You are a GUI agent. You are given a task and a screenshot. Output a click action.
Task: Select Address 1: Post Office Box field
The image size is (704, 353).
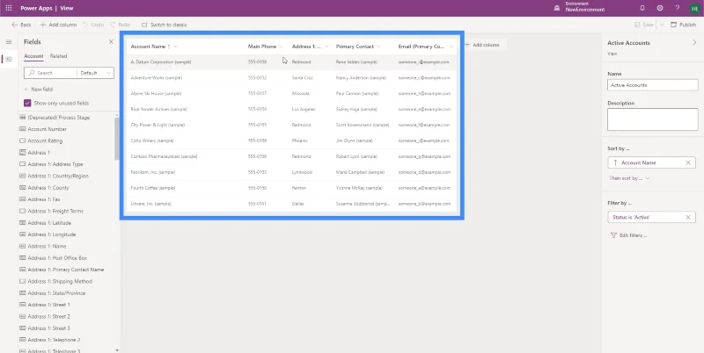coord(54,258)
